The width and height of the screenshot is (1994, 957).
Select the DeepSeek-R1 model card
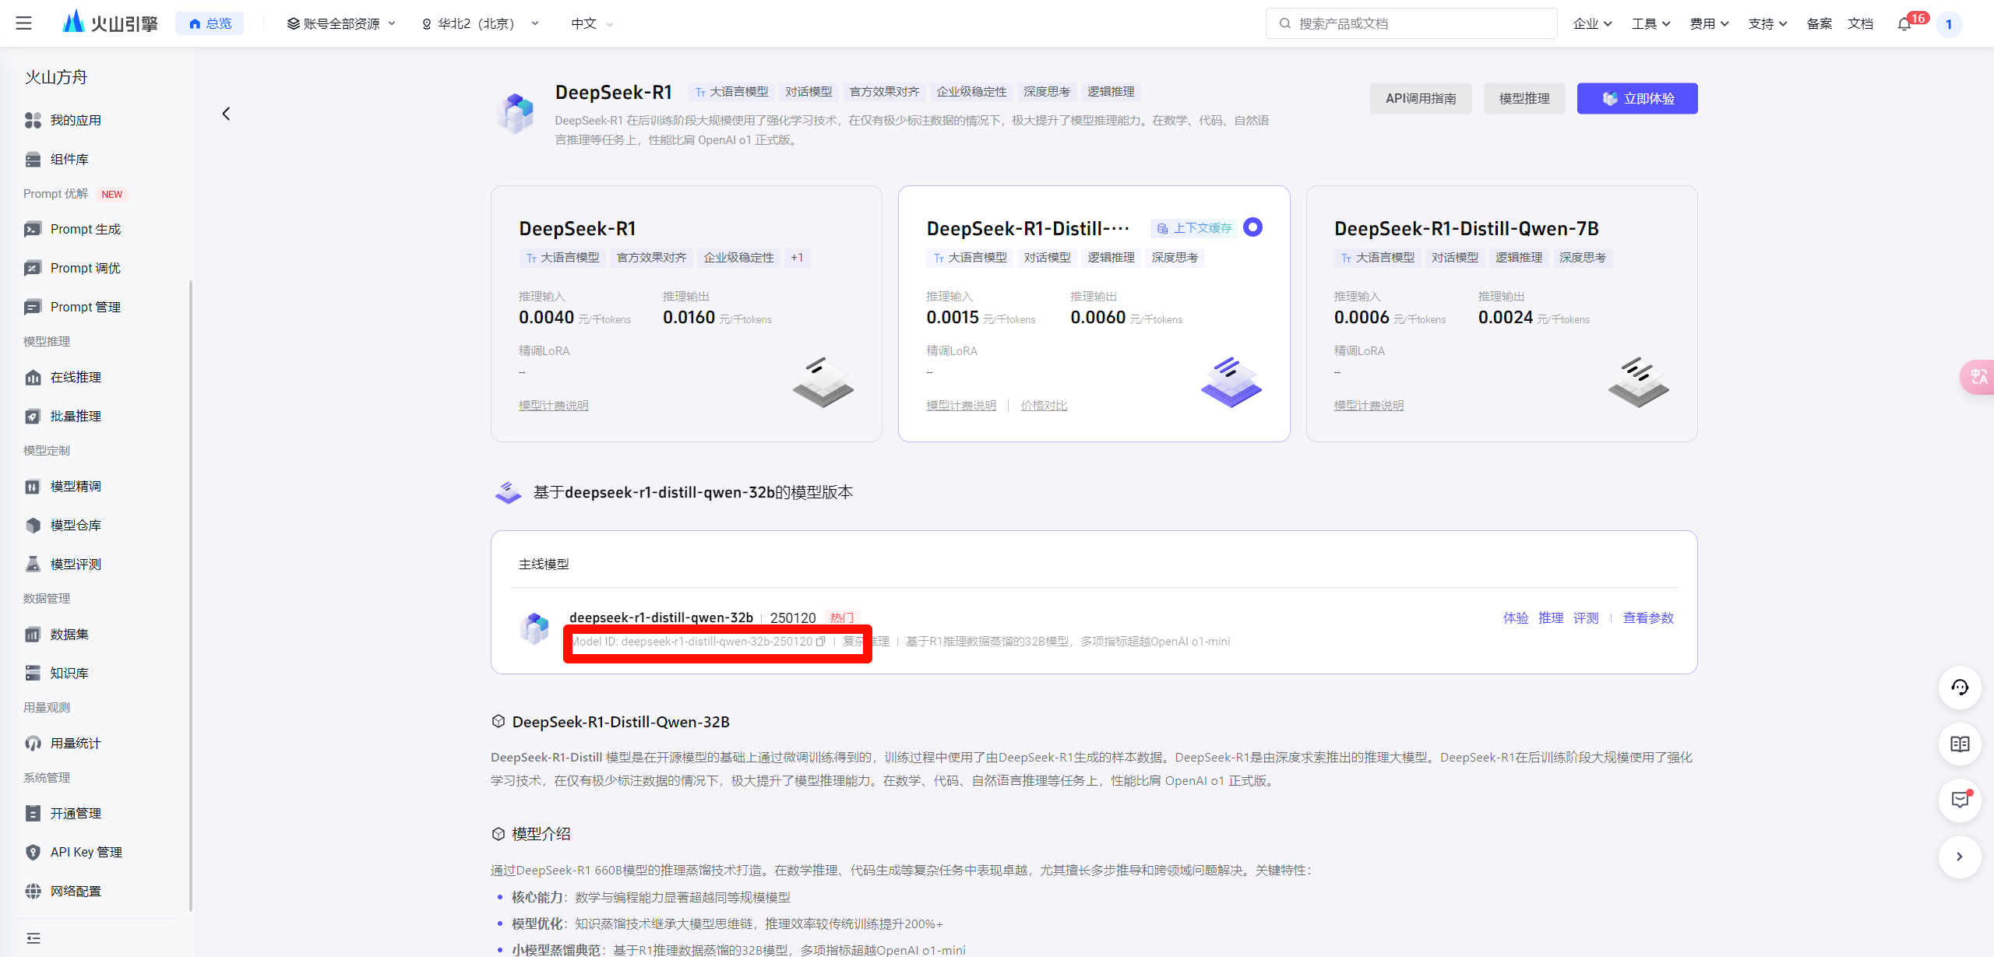686,313
